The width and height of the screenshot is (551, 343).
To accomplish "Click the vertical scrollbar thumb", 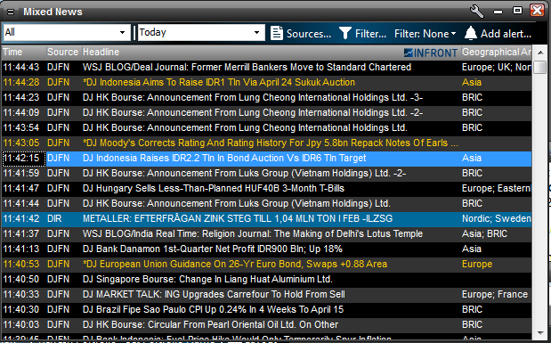I will tap(539, 67).
